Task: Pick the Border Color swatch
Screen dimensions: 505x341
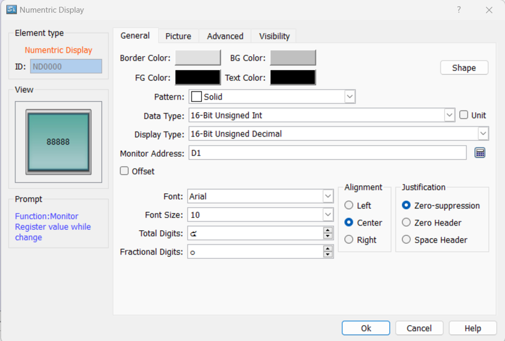Action: [x=197, y=58]
